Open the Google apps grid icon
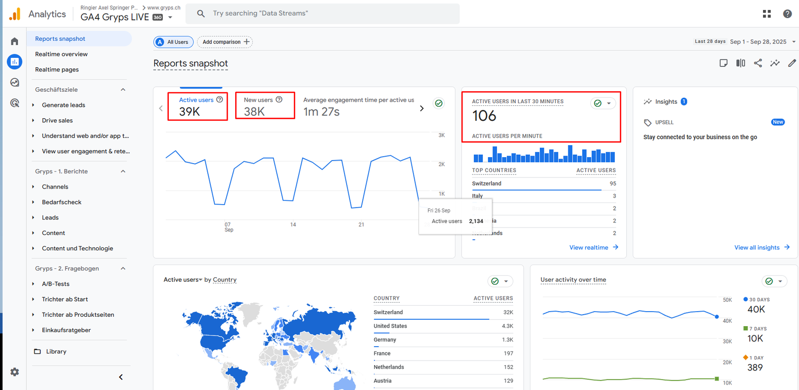The width and height of the screenshot is (799, 390). tap(767, 14)
